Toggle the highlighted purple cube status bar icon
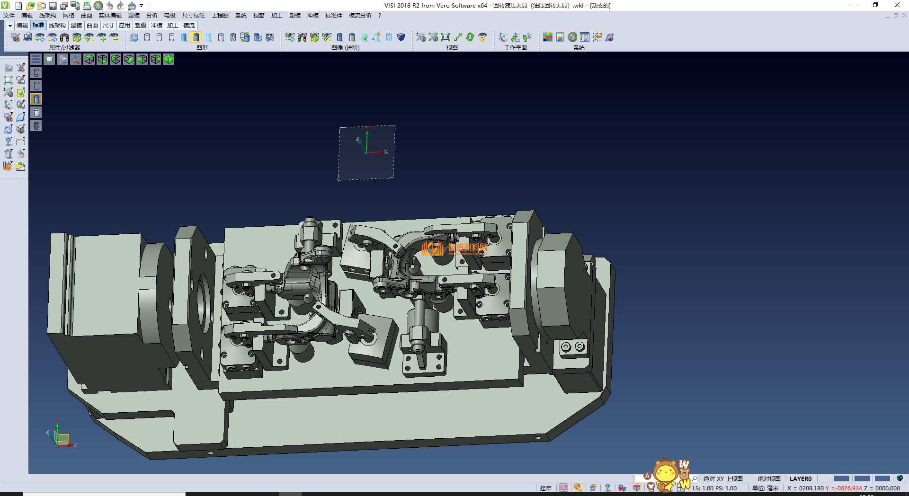Viewport: 909px width, 496px height. click(x=637, y=487)
